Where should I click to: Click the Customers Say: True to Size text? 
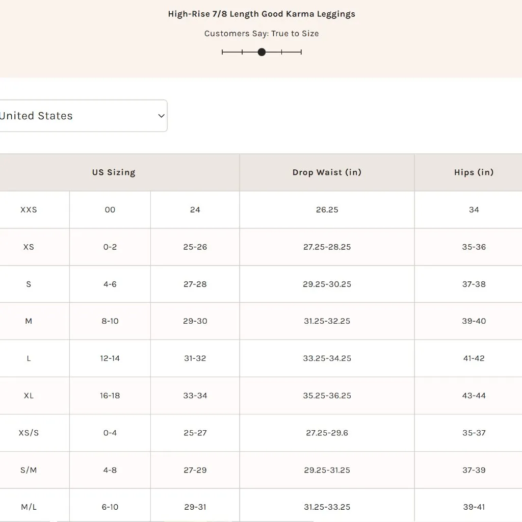(x=262, y=34)
